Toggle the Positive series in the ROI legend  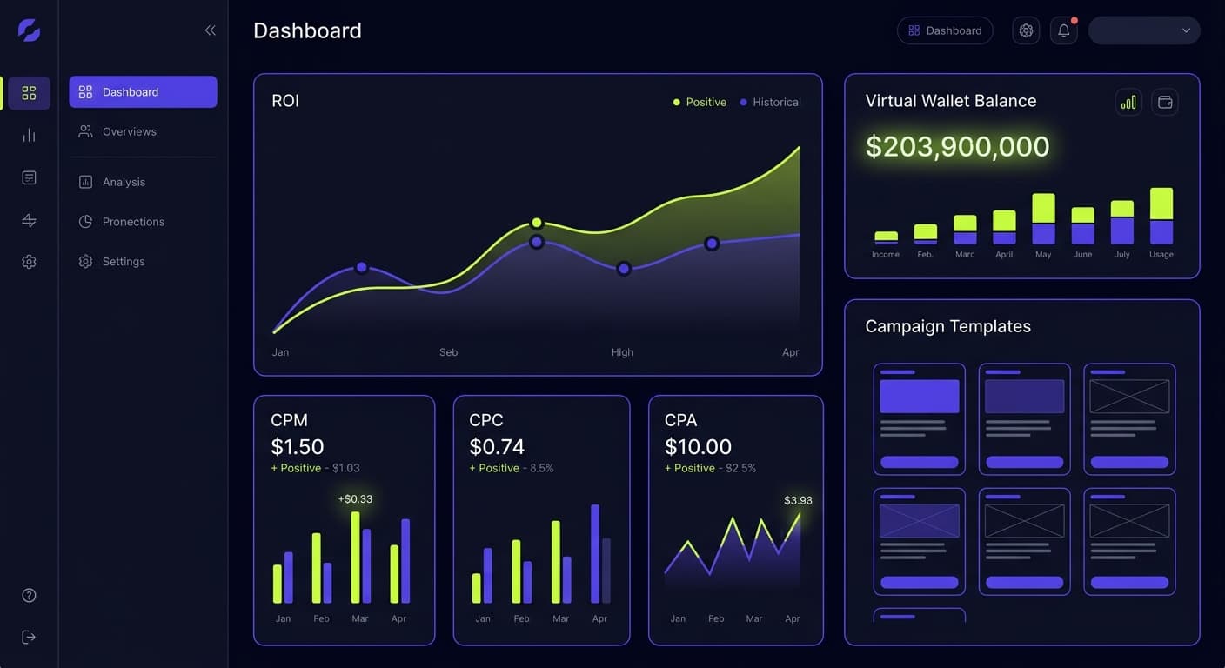[x=700, y=102]
